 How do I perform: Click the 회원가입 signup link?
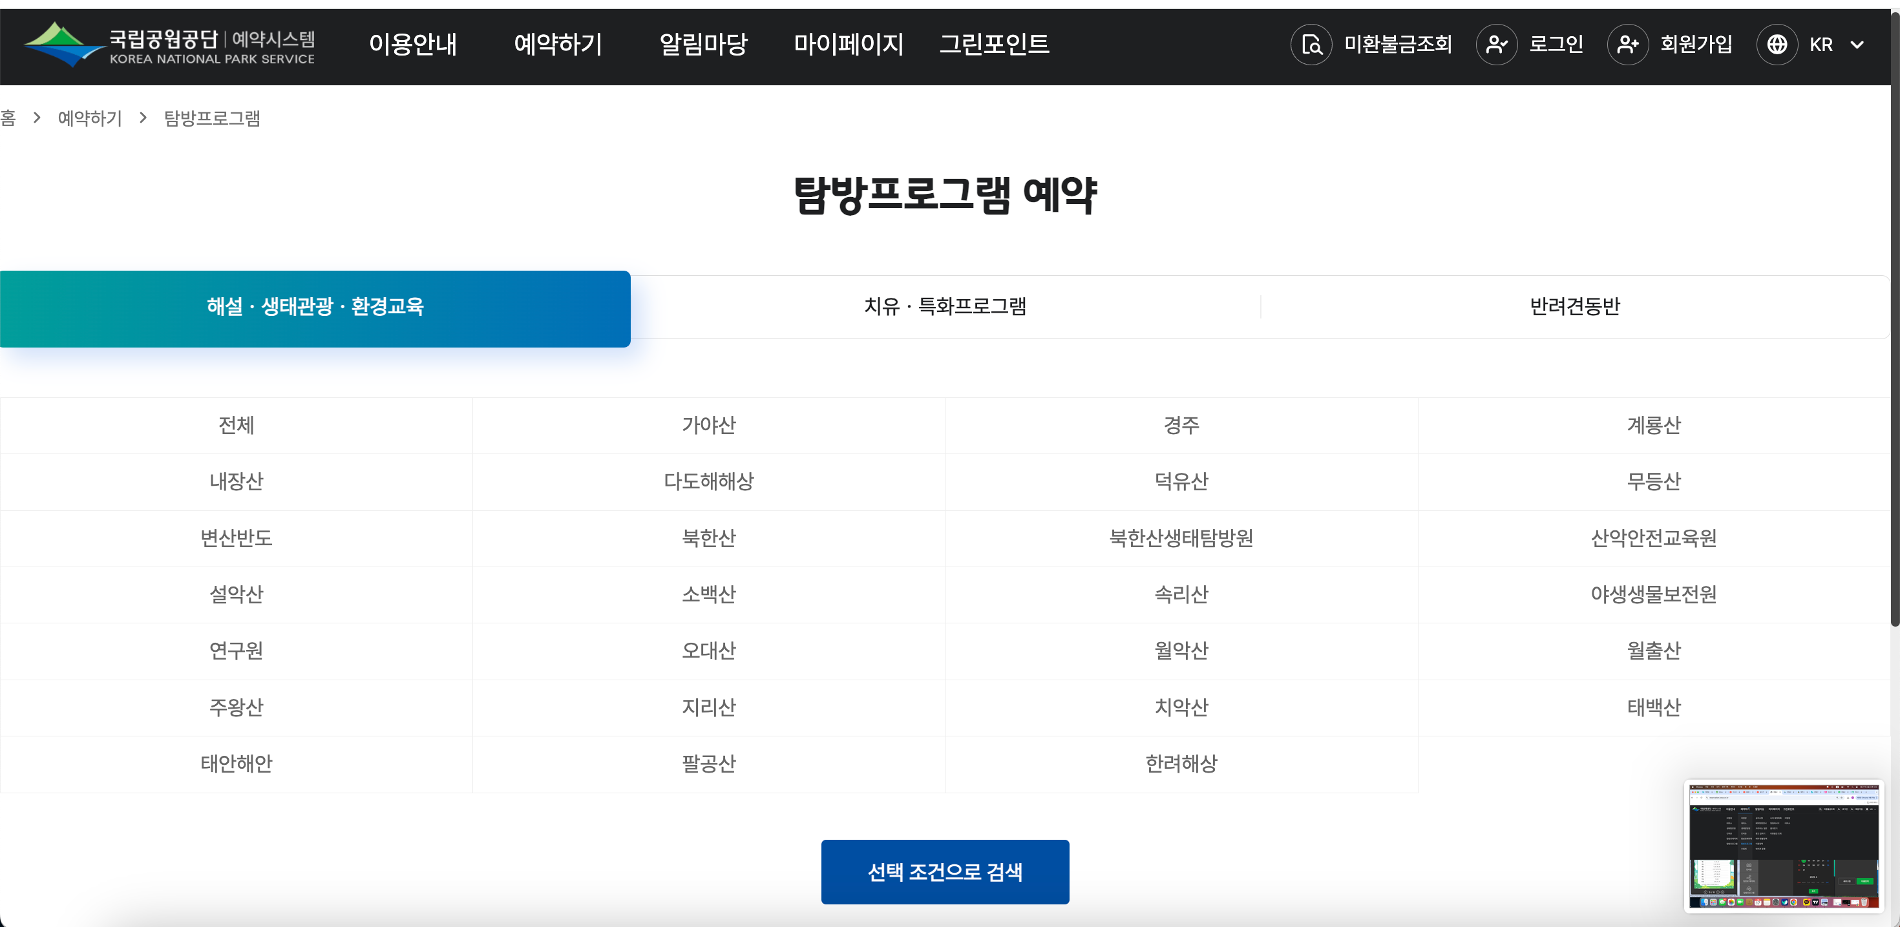tap(1697, 44)
